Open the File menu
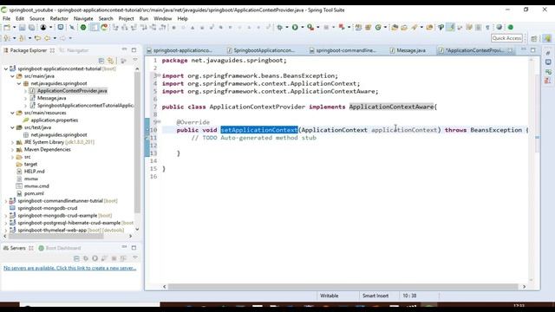 point(7,18)
